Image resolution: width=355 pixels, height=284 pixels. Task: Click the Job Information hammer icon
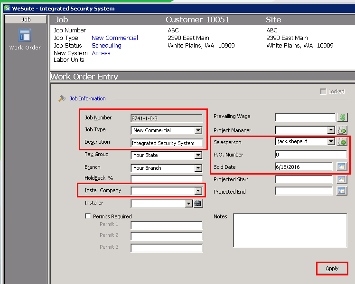[62, 98]
